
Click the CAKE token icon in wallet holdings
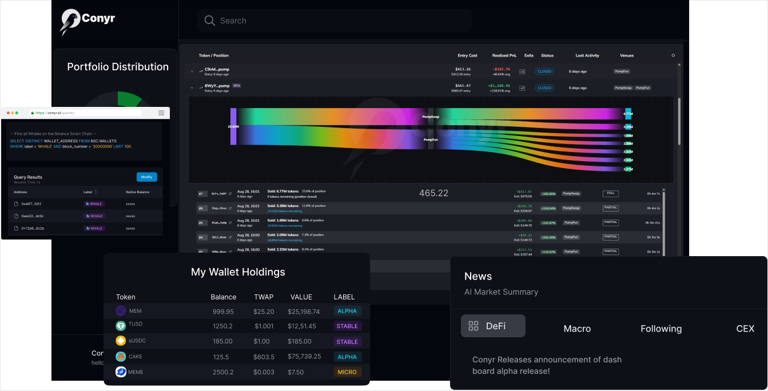120,356
